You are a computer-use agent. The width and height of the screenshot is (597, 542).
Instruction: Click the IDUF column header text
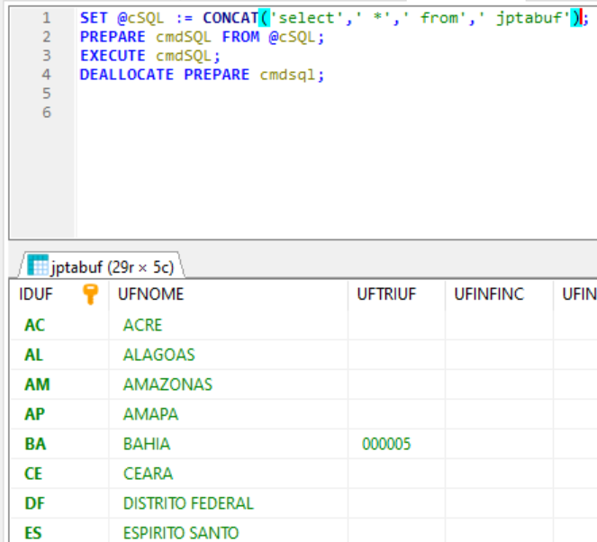pyautogui.click(x=36, y=294)
